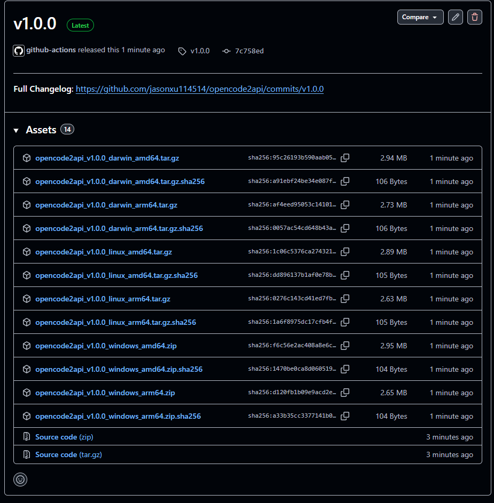Download opencode2api_v1.0.0_linux_amd64.tar.gz
Image resolution: width=494 pixels, height=503 pixels.
[104, 252]
